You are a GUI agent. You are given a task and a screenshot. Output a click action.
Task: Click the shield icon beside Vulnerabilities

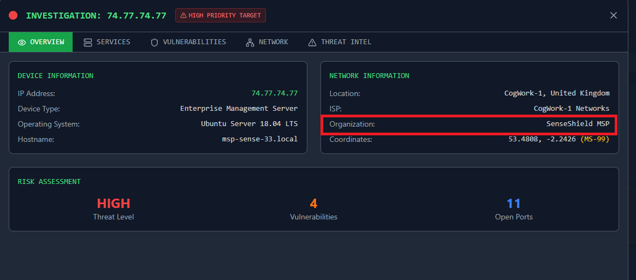point(154,42)
